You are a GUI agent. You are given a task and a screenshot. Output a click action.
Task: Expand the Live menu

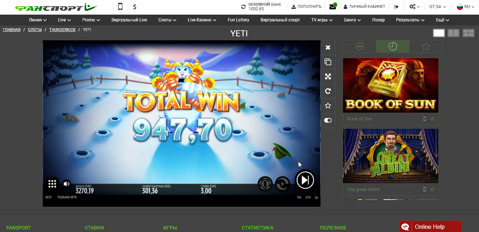pos(64,20)
